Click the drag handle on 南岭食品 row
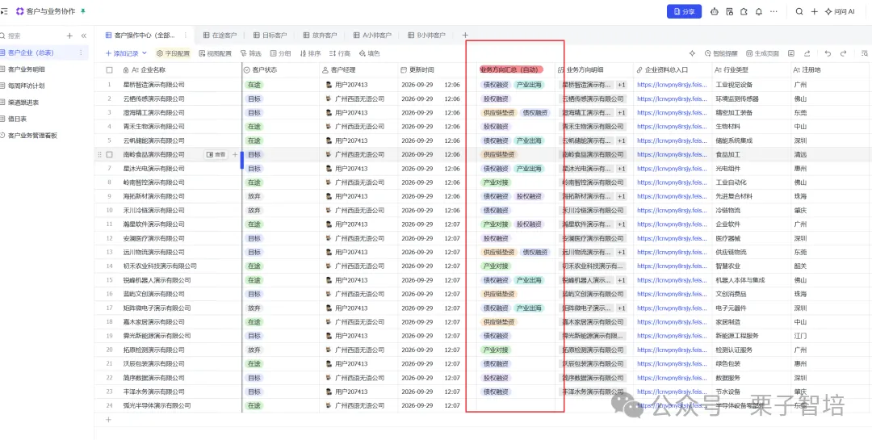The image size is (872, 440). (x=100, y=155)
